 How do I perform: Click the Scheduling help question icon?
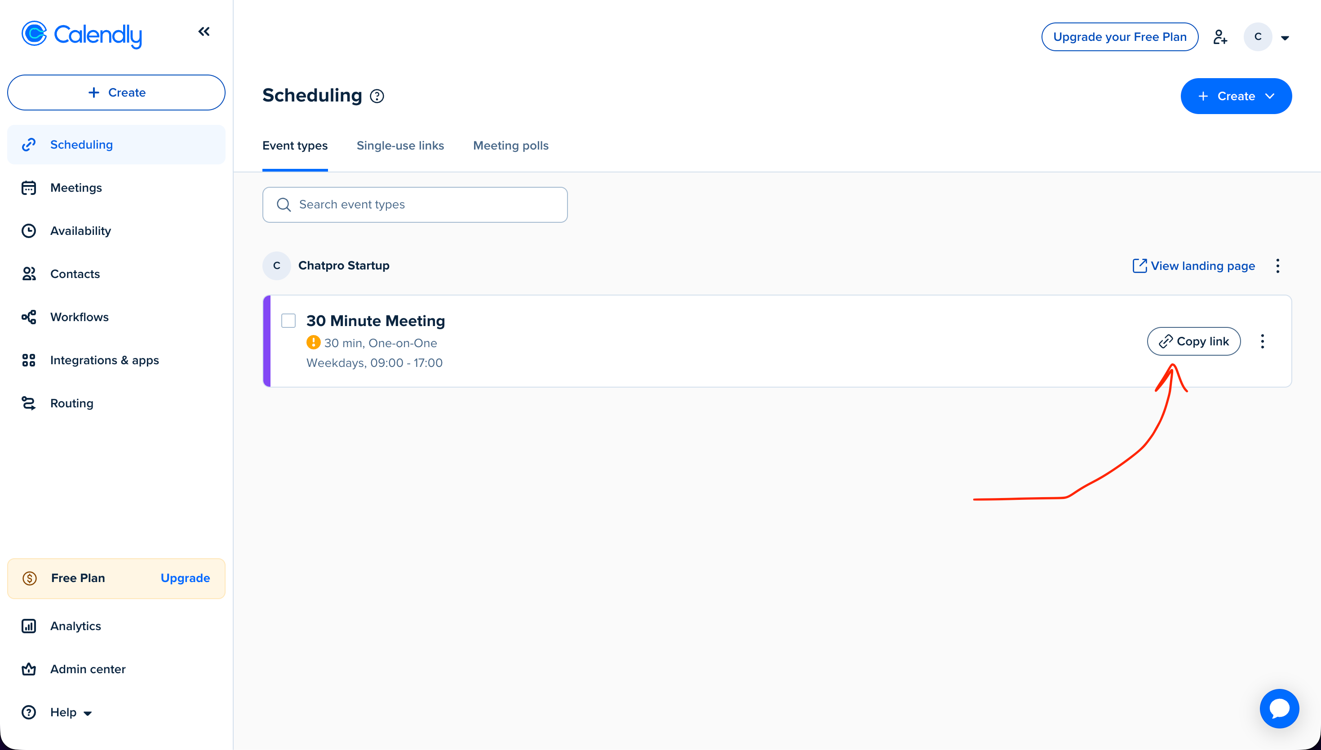coord(377,96)
